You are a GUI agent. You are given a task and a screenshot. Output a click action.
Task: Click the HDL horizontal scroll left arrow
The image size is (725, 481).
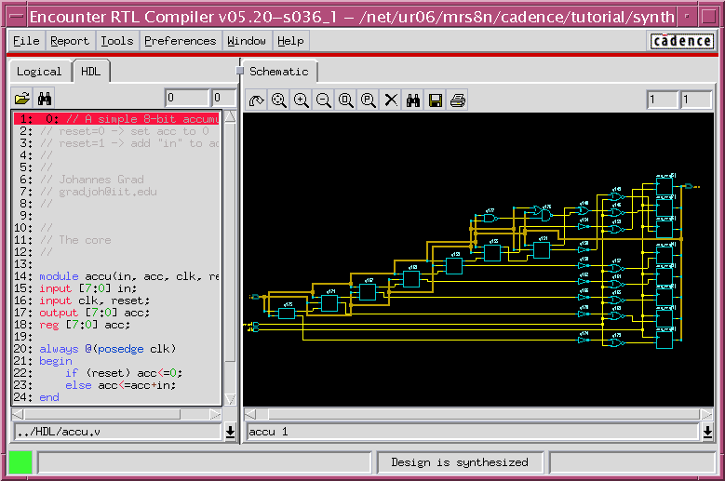18,414
